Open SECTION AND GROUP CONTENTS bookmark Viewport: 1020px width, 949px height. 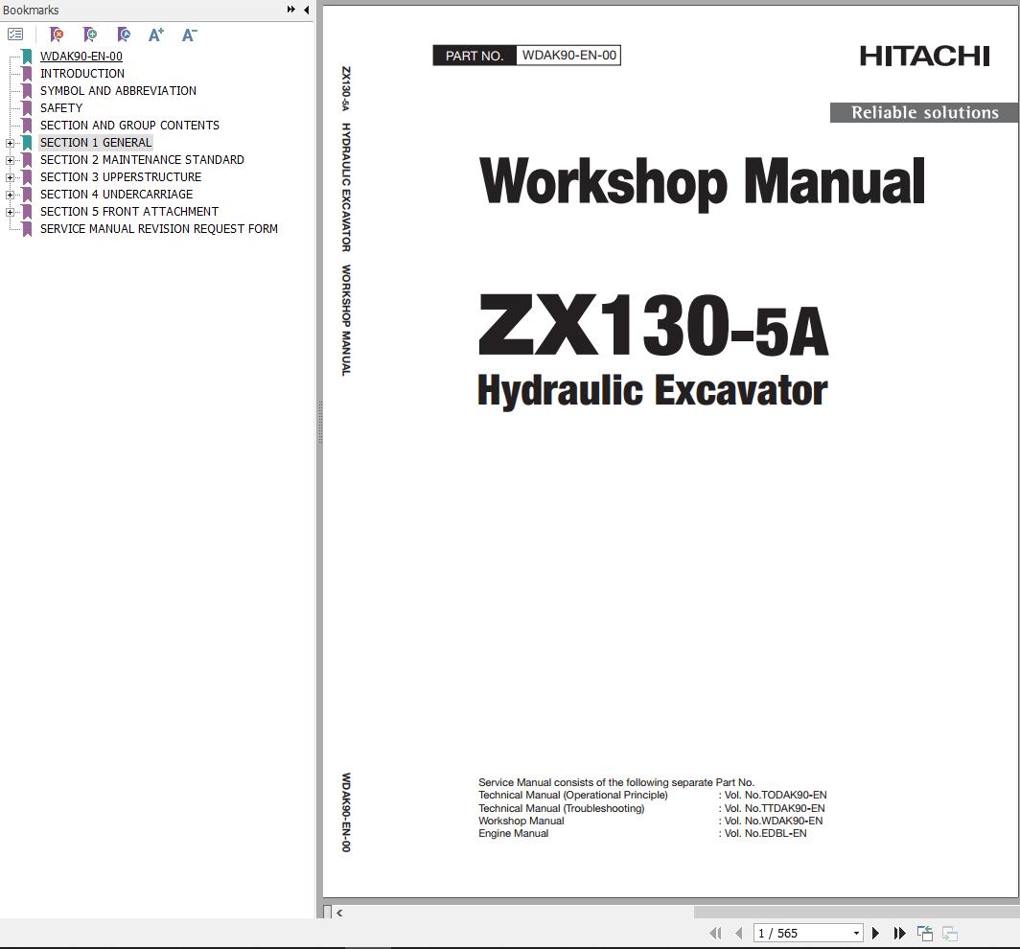129,126
